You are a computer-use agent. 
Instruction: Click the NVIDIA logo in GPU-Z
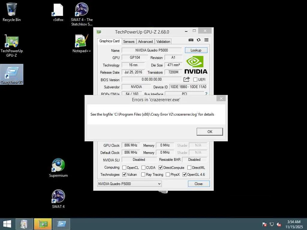(x=196, y=65)
